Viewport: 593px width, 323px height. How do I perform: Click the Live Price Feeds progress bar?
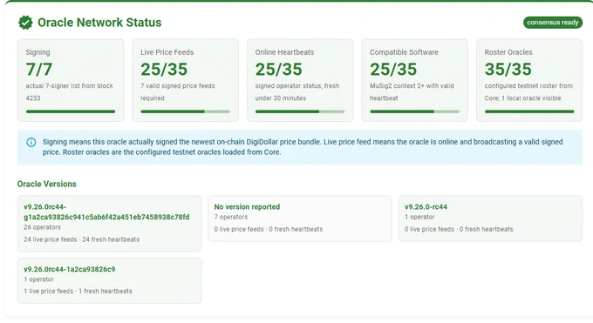pos(185,111)
